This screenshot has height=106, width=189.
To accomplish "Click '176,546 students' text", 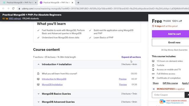I will coord(30,19).
